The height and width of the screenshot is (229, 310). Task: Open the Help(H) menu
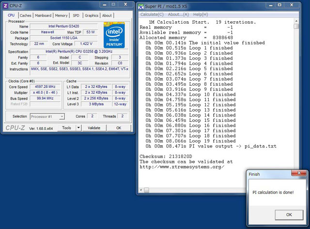pyautogui.click(x=201, y=14)
